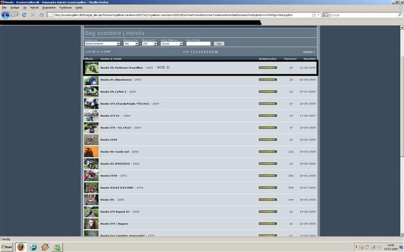Open the Årgang fra dropdown

[x=131, y=44]
